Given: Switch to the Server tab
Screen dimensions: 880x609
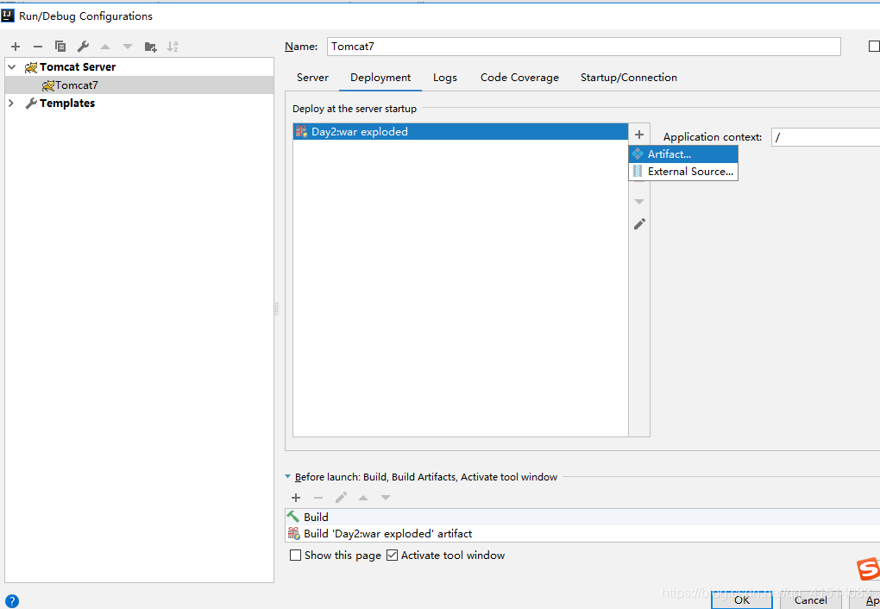Looking at the screenshot, I should click(312, 78).
